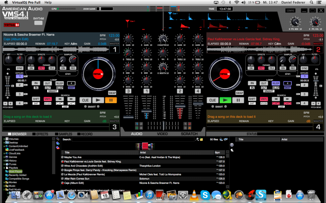326x203 pixels.
Task: Open the Help menu in the menu bar
Action: click(x=48, y=2)
